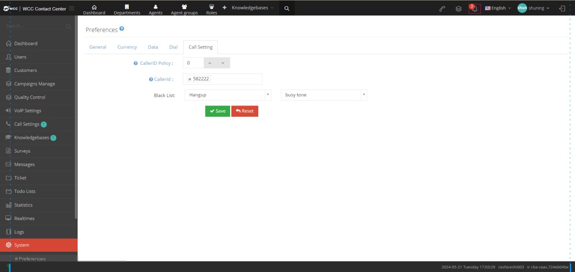This screenshot has width=575, height=272.
Task: Open Call Settings in the sidebar
Action: pyautogui.click(x=39, y=124)
